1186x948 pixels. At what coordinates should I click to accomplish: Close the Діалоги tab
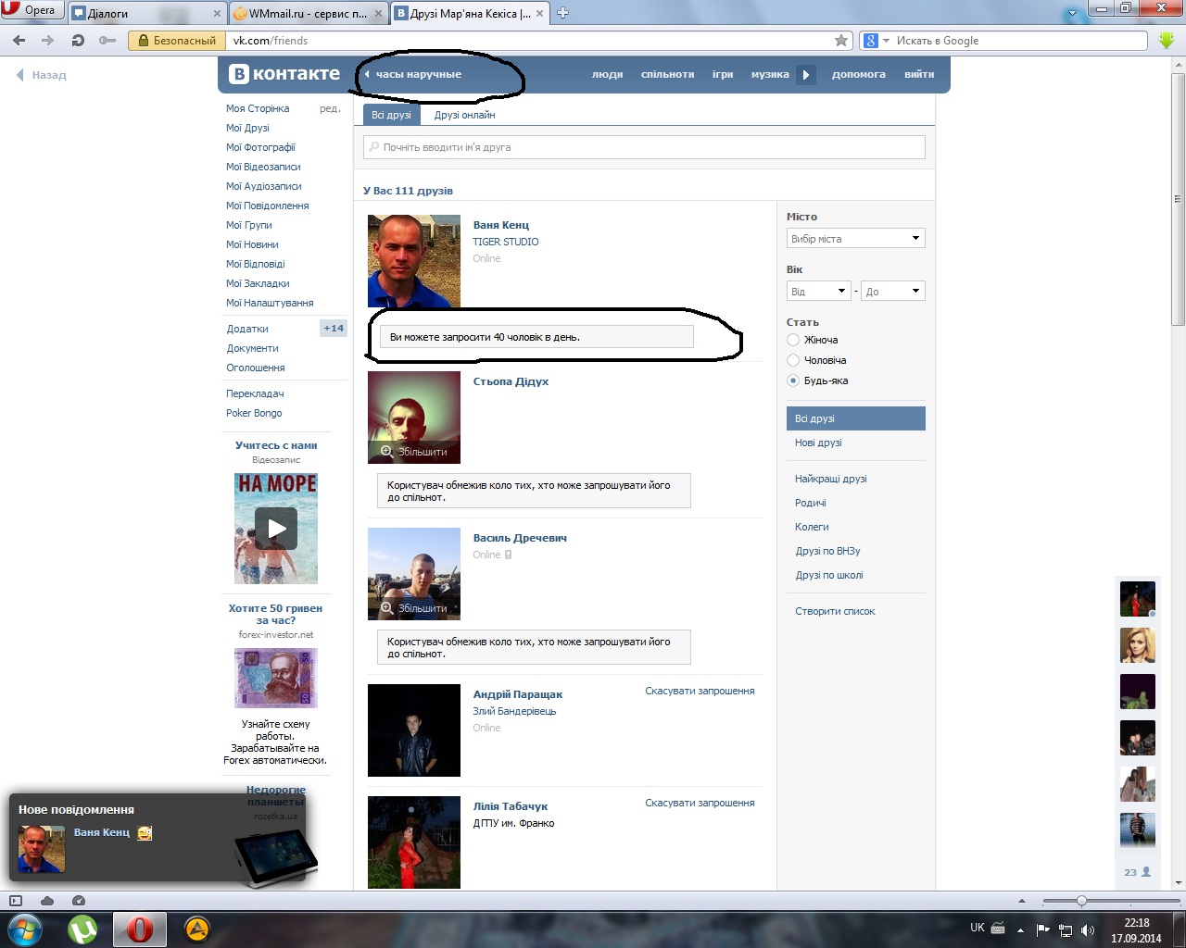218,14
